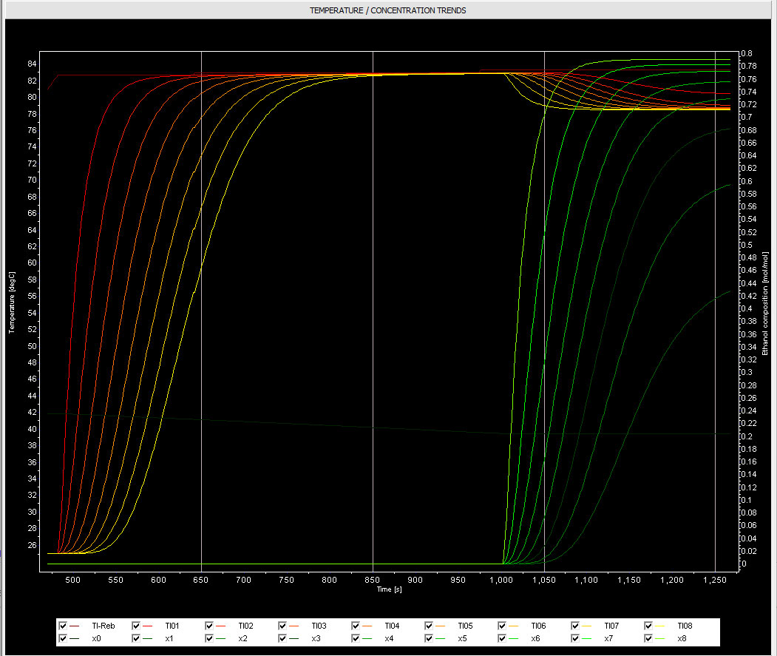The height and width of the screenshot is (656, 777).
Task: Toggle the x0 concentration checkbox
Action: pos(63,638)
